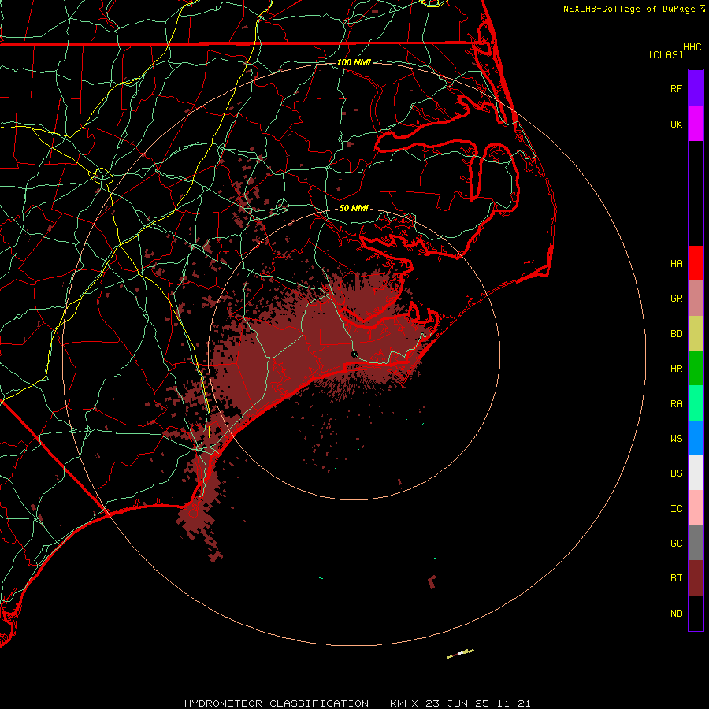Click the IC light pink legend block
The width and height of the screenshot is (709, 709).
point(696,508)
